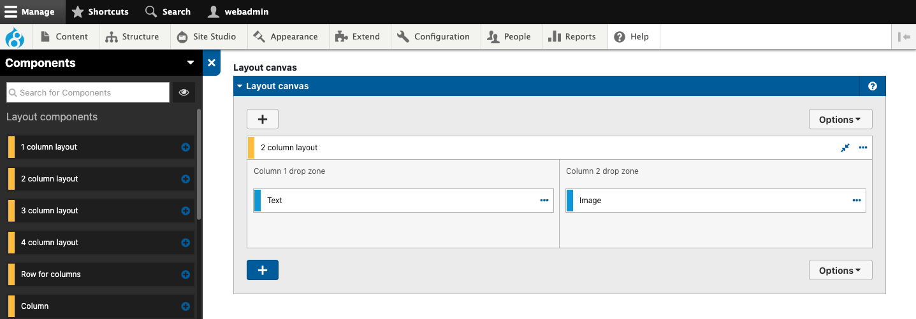Select the Text component in Column 1
916x319 pixels.
(x=403, y=200)
